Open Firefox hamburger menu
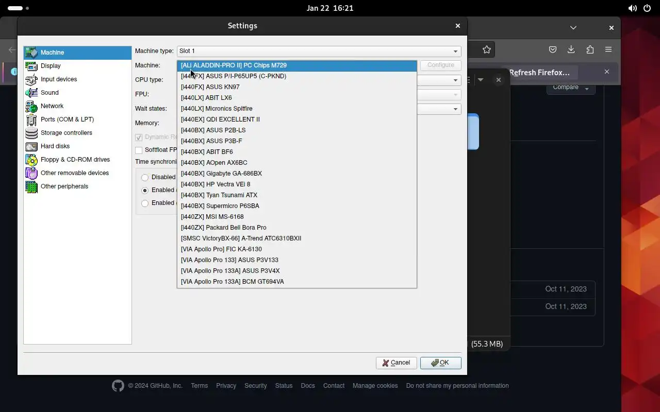 [x=608, y=49]
